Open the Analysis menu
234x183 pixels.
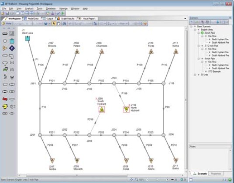[29, 9]
